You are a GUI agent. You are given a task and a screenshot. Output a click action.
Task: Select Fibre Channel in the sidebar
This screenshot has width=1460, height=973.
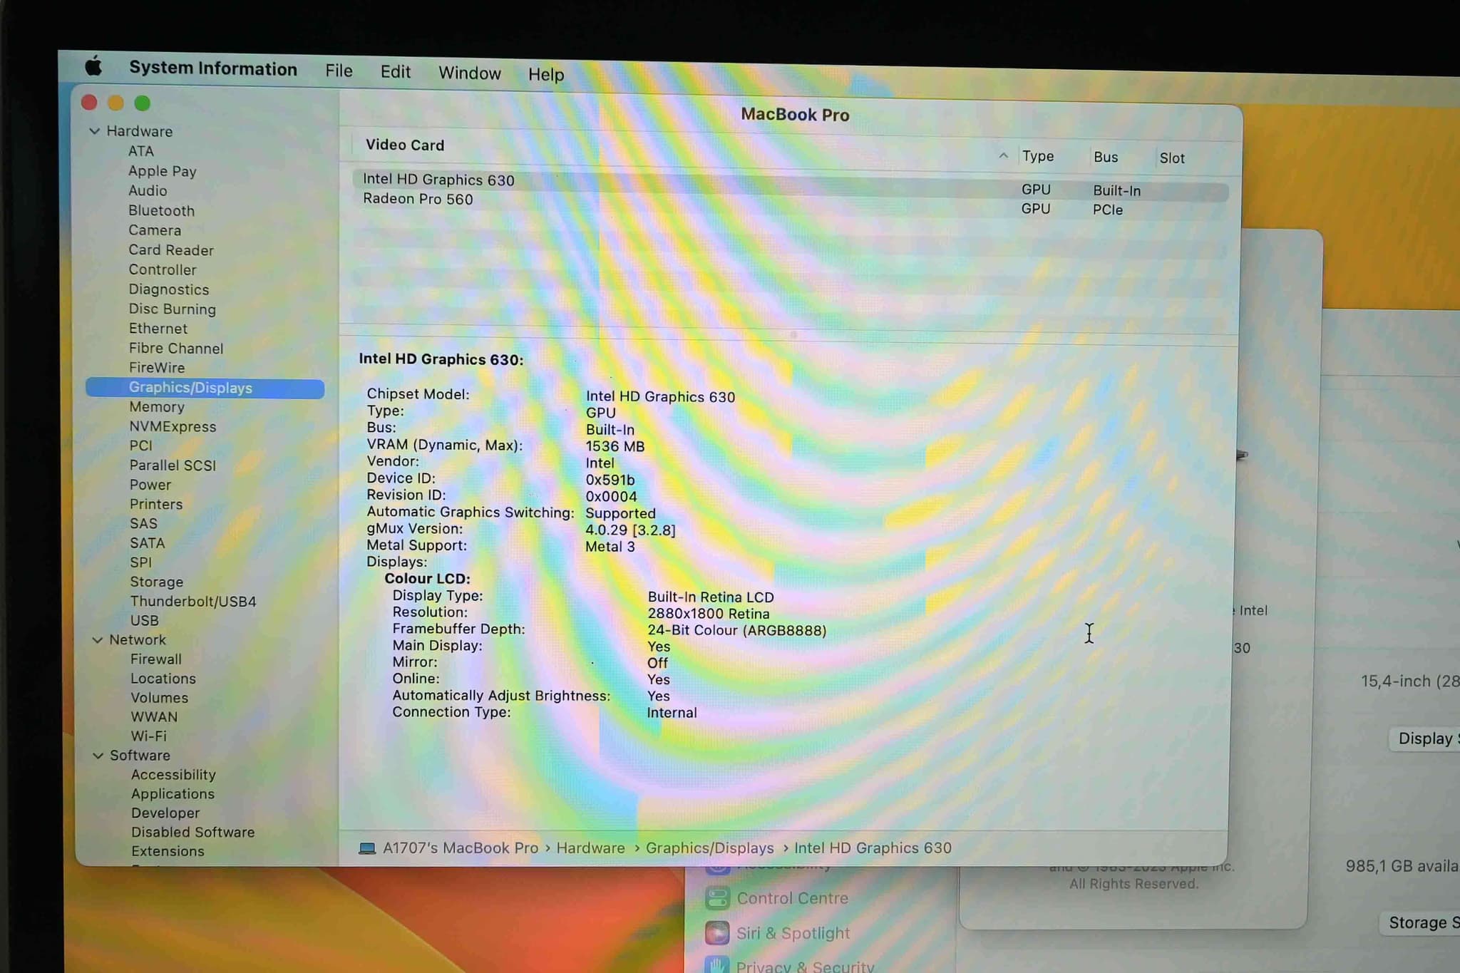(176, 348)
